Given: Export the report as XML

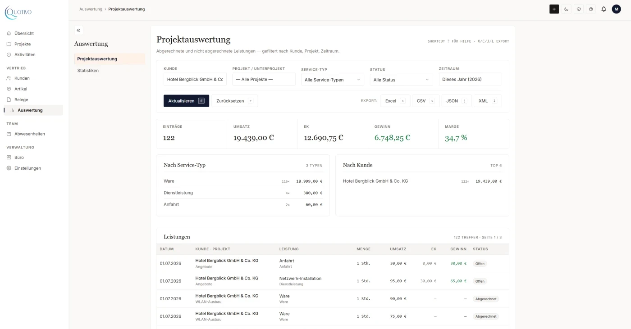Looking at the screenshot, I should (x=488, y=101).
